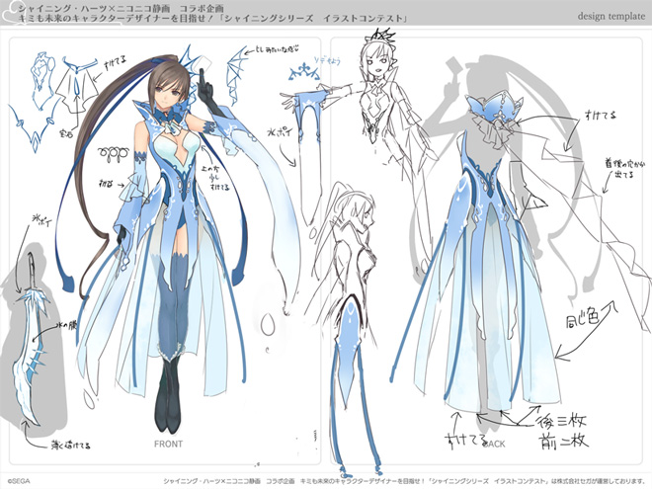Click the "首後の穴から出てる" note at right
Screen dimensions: 652x489
(x=625, y=169)
